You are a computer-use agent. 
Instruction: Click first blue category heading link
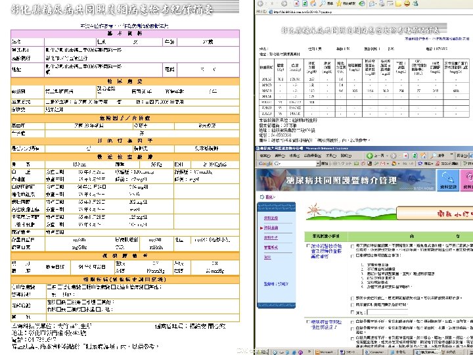click(x=327, y=251)
